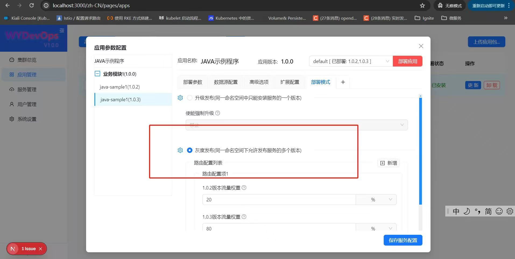Open Istio / 配置请求路由 bookmark

click(79, 18)
